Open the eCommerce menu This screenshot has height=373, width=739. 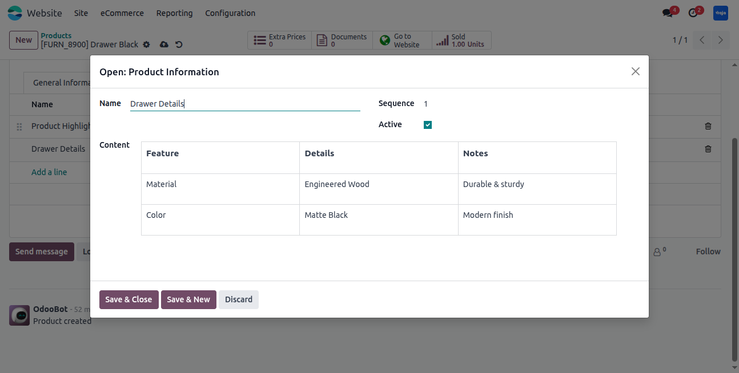tap(122, 13)
